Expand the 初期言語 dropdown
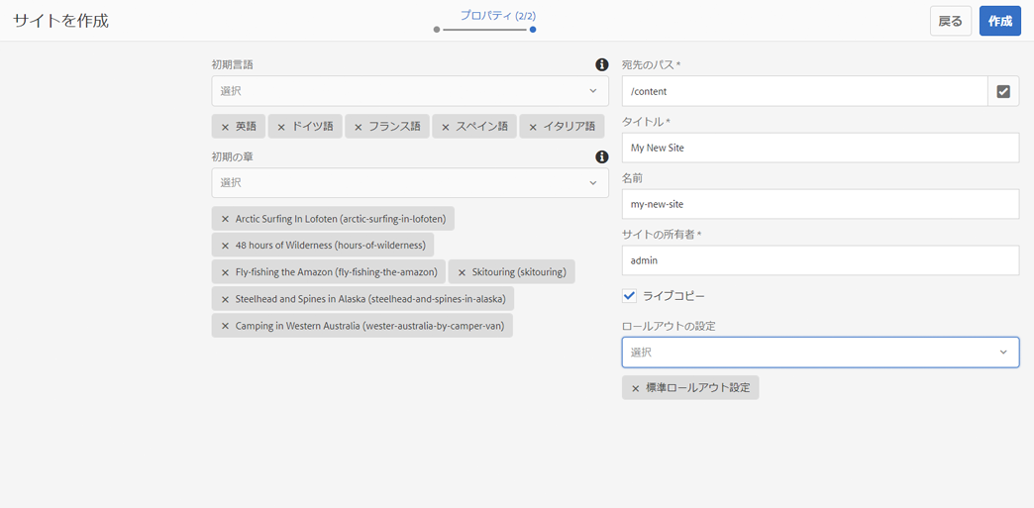The width and height of the screenshot is (1034, 508). [410, 91]
